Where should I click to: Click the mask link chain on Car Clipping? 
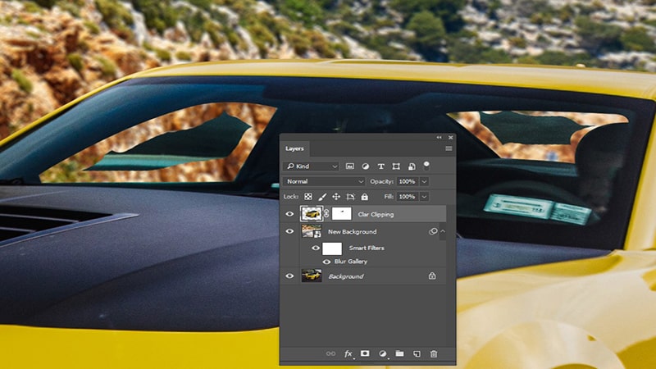pos(326,214)
